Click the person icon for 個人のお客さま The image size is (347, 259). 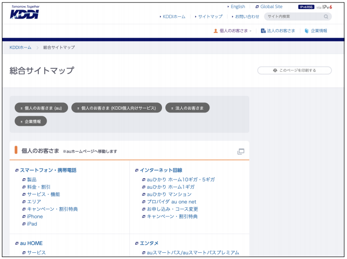point(216,31)
